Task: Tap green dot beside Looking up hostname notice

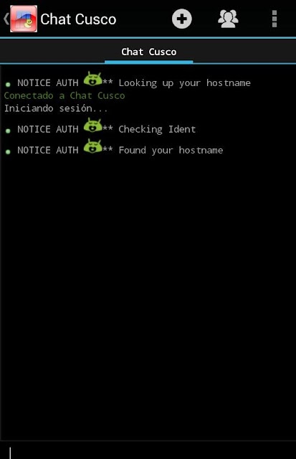Action: tap(8, 85)
